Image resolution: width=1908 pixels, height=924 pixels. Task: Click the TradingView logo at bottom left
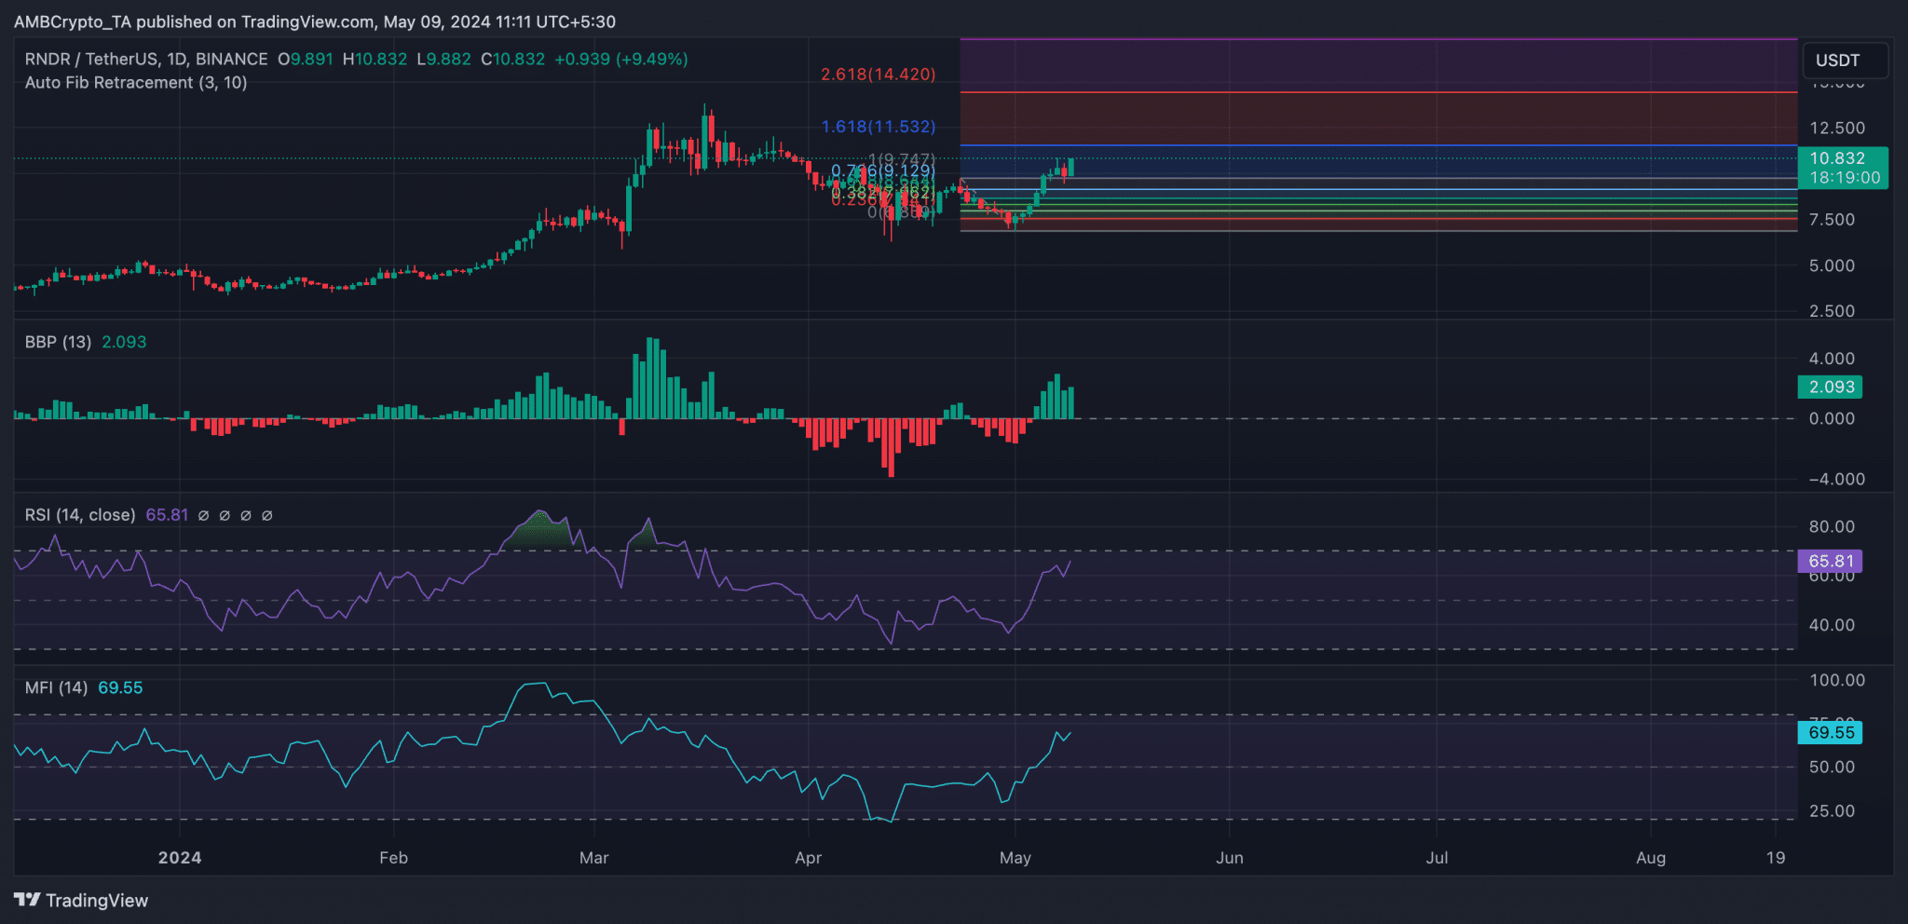(x=81, y=900)
